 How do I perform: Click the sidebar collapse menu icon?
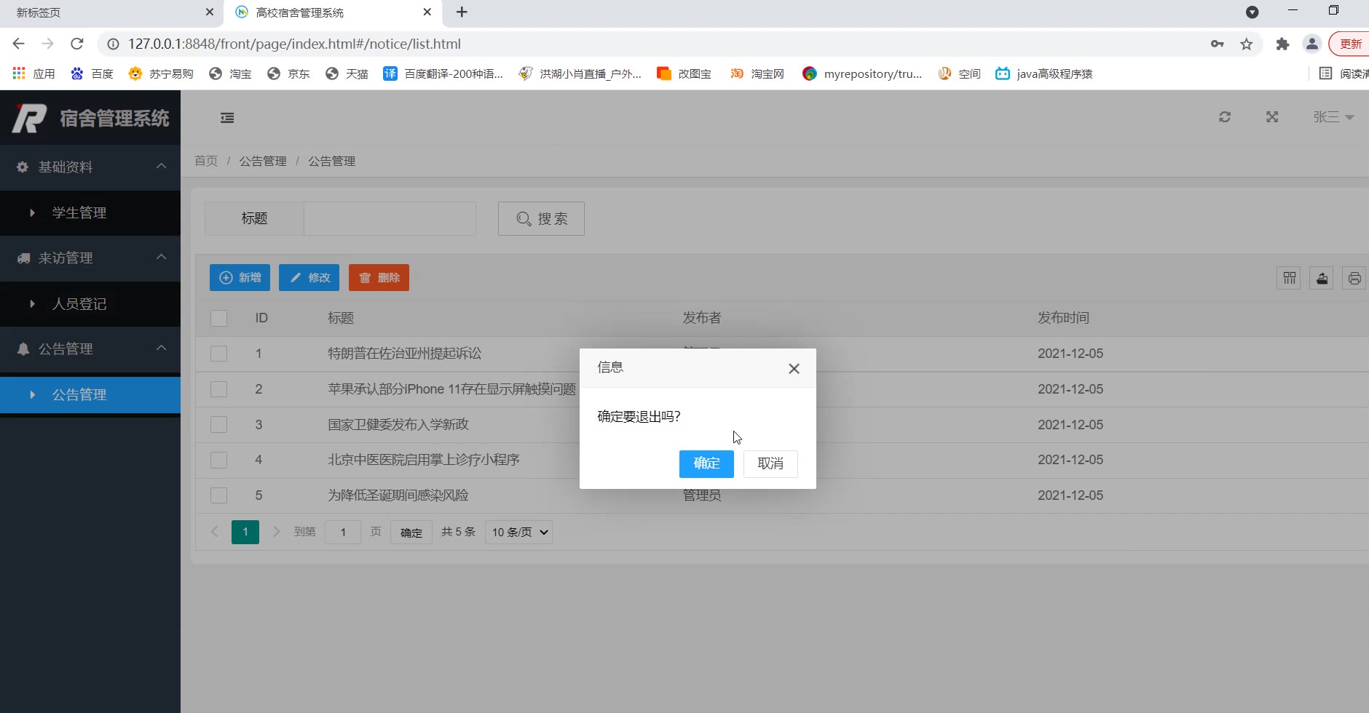coord(227,118)
